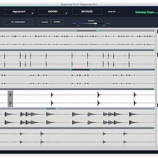Select the fifth layer with dense waveform bursts
This screenshot has width=158, height=158.
(x=77, y=118)
